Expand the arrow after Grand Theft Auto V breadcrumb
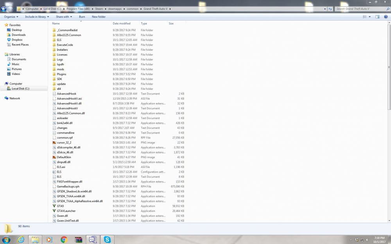 click(x=170, y=9)
